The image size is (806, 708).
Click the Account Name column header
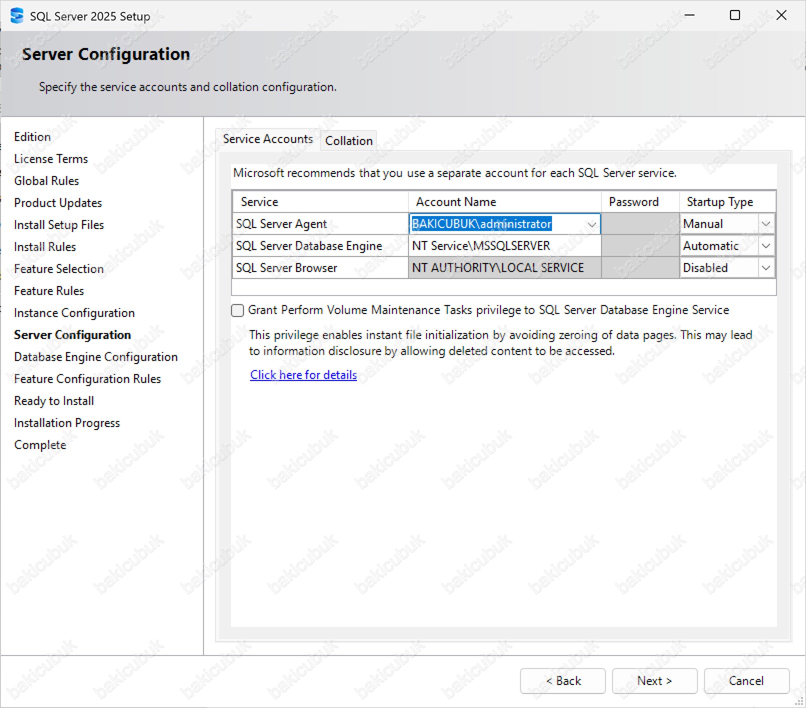(x=504, y=202)
